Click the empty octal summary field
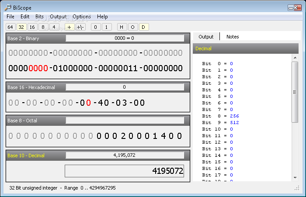Screen dimensions: 306x197 click(125, 120)
